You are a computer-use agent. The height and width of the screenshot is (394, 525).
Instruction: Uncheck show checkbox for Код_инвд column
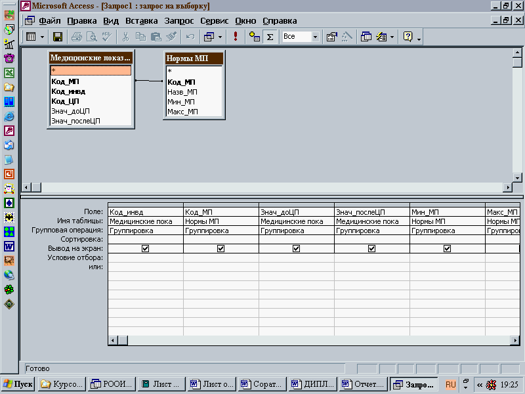click(x=145, y=249)
